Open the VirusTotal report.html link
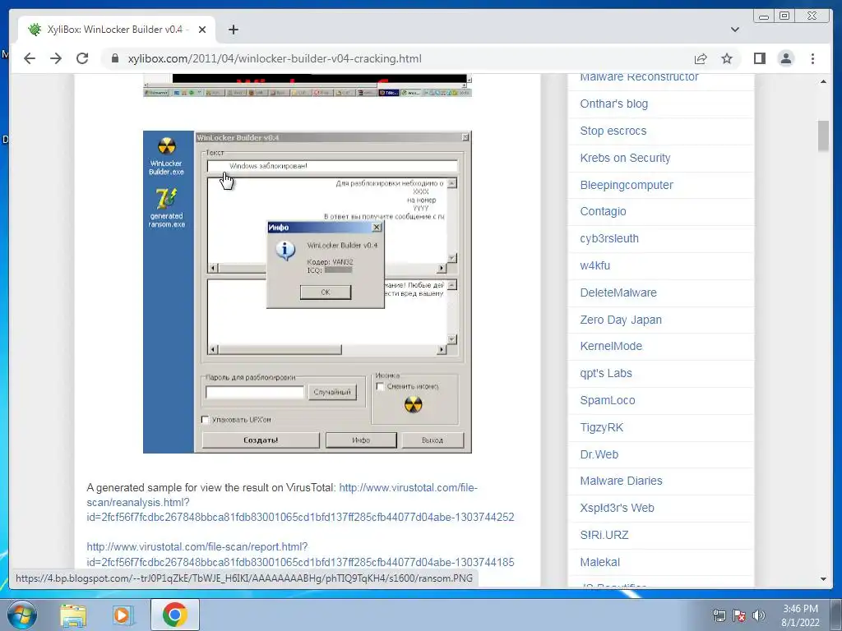Image resolution: width=842 pixels, height=631 pixels. coord(300,555)
